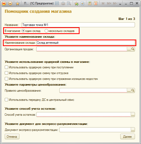
Task: Click the add to favorites icon
Action: 76,4
